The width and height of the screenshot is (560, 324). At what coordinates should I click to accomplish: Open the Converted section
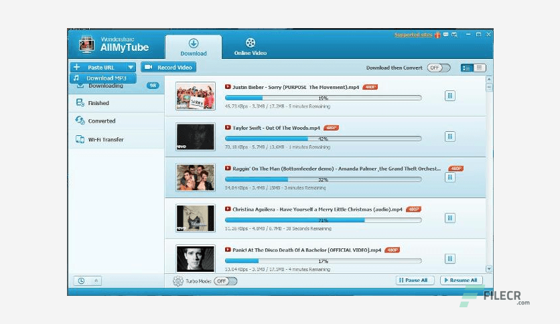116,121
